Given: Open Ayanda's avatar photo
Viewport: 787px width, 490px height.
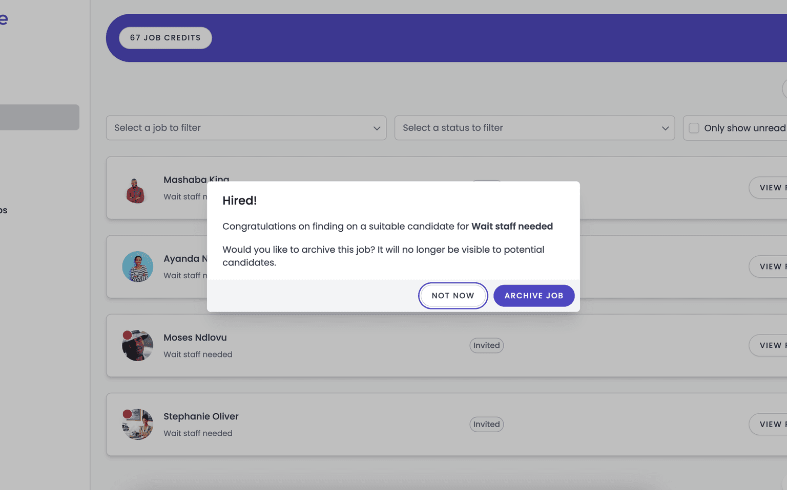Looking at the screenshot, I should point(138,266).
